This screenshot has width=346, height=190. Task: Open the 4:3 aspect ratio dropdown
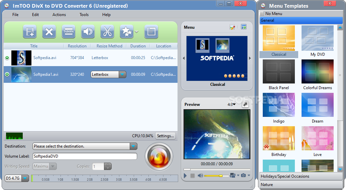click(x=232, y=104)
